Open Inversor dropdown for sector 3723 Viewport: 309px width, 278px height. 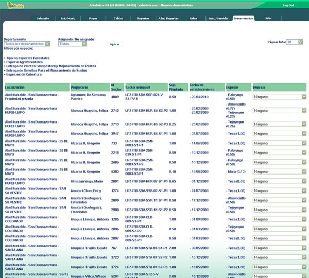point(280,257)
